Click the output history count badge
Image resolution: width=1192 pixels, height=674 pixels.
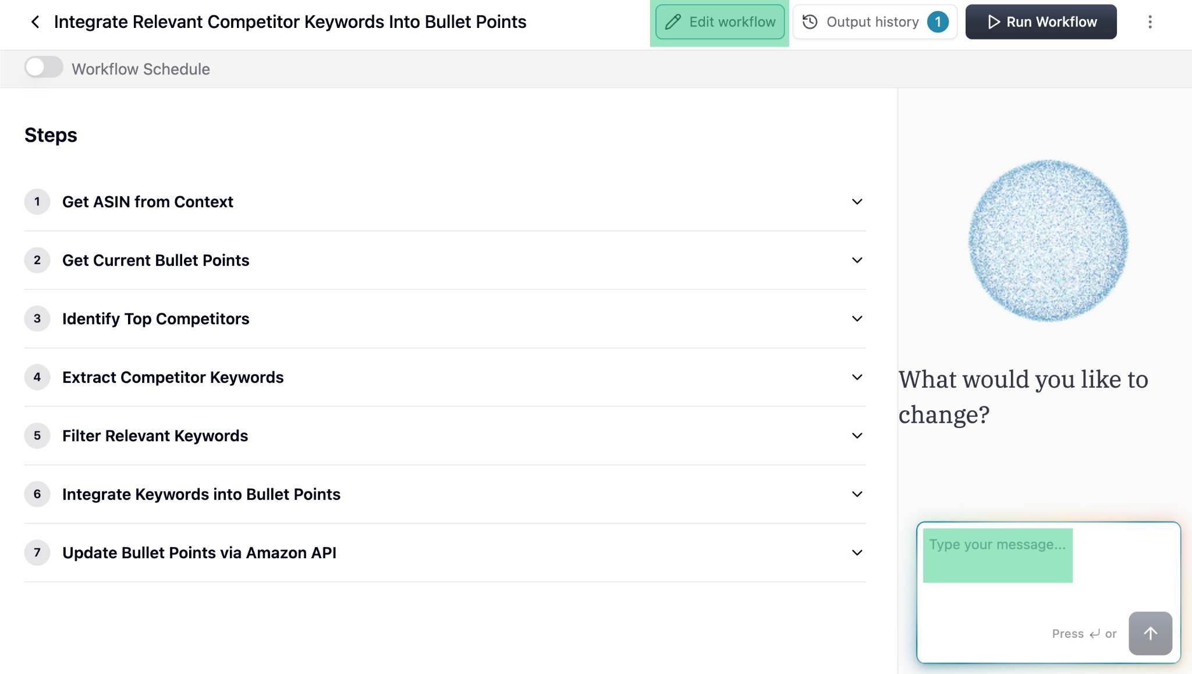pyautogui.click(x=938, y=22)
